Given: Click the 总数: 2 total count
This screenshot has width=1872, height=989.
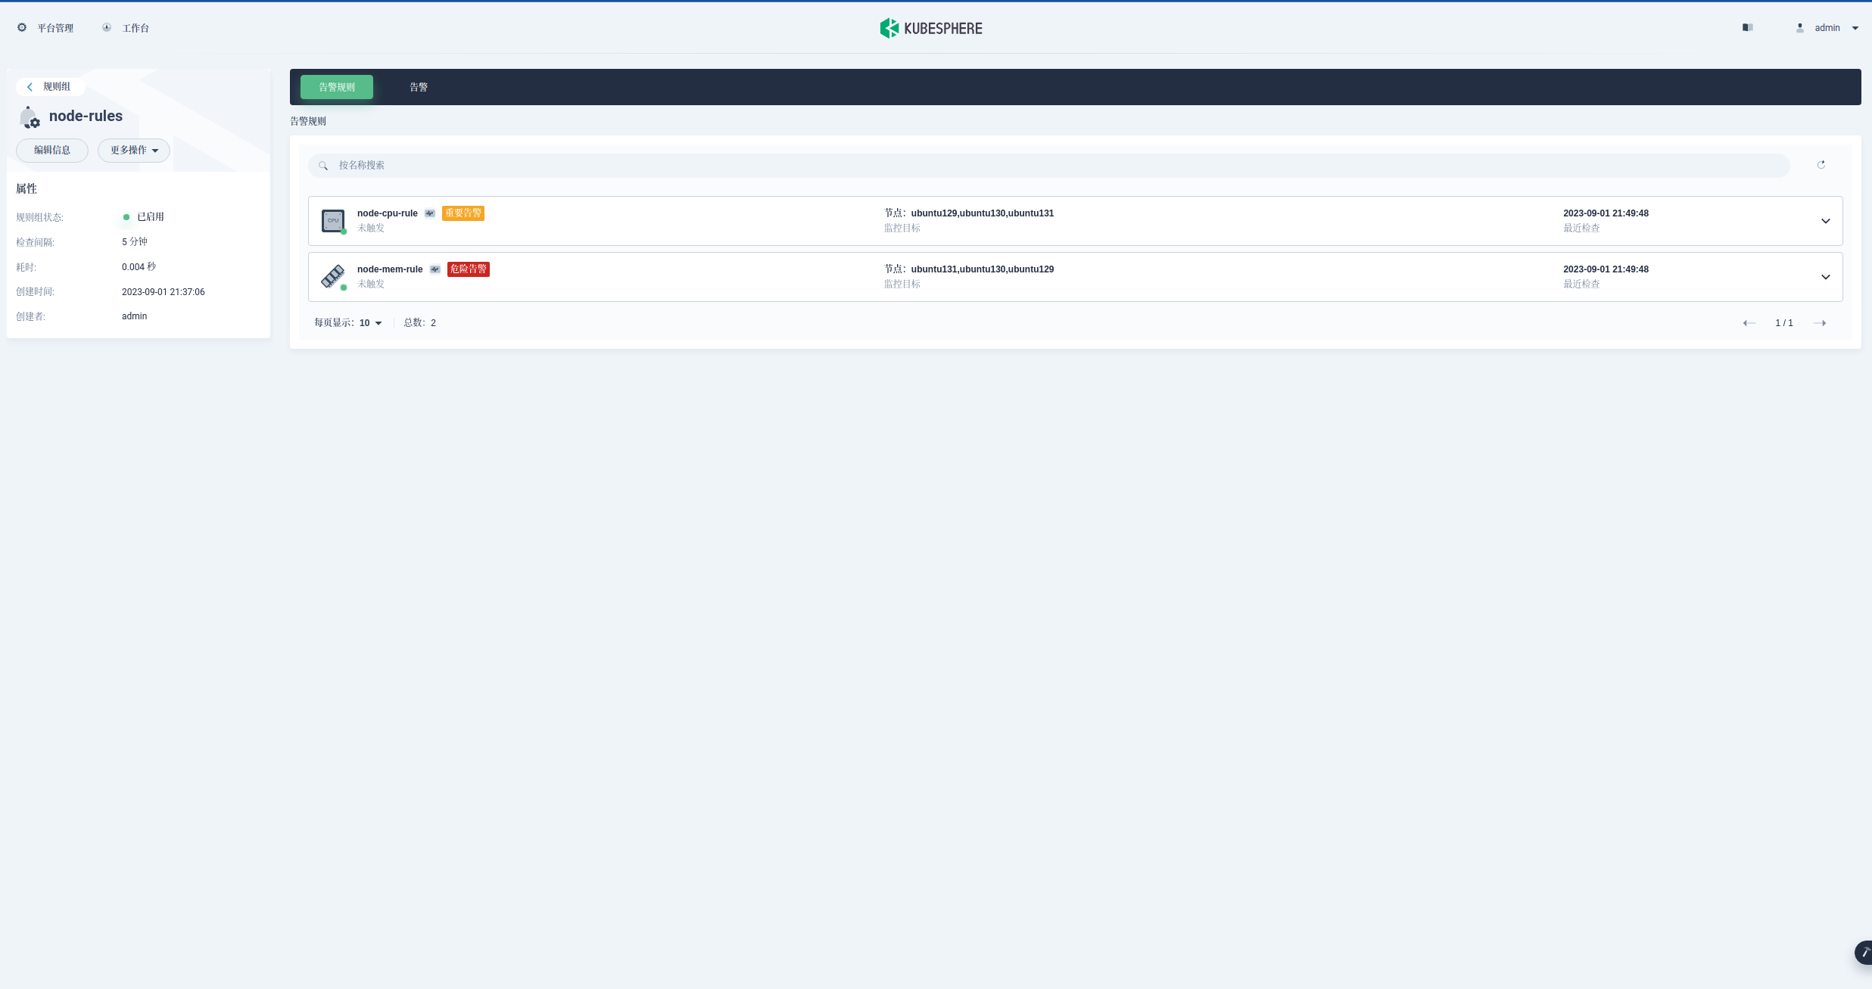Looking at the screenshot, I should (420, 323).
